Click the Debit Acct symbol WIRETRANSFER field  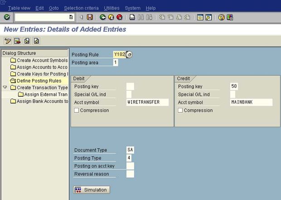click(147, 102)
